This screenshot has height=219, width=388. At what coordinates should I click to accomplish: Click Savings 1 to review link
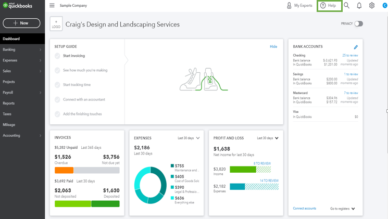pyautogui.click(x=351, y=74)
